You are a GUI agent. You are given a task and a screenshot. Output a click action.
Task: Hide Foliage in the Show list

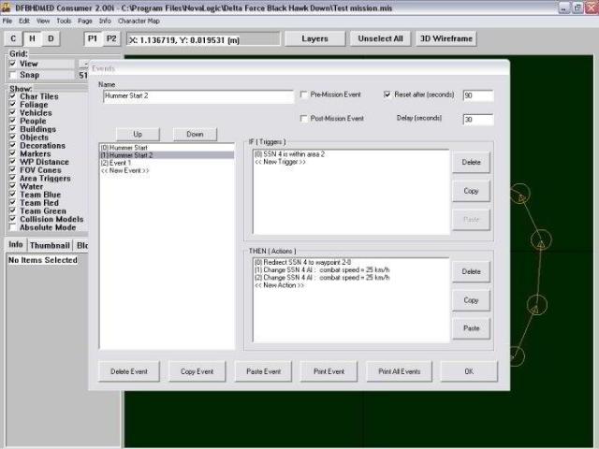click(12, 104)
